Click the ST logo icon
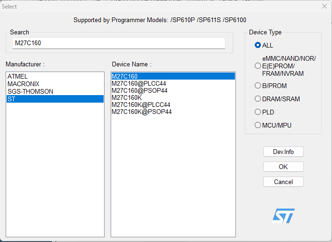332x242 pixels. (283, 216)
